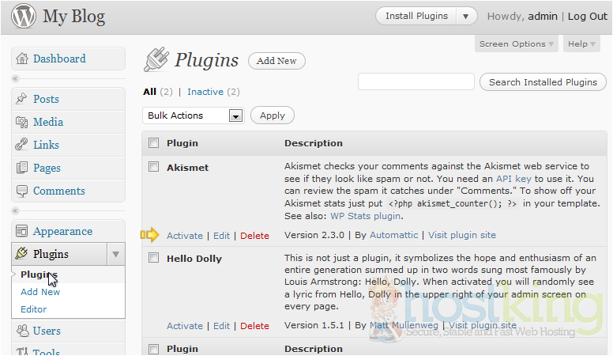Click the plugin search text field

[x=416, y=81]
